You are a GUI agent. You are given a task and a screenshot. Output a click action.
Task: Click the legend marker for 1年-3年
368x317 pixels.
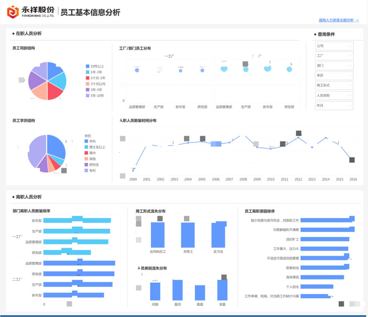[x=87, y=72]
